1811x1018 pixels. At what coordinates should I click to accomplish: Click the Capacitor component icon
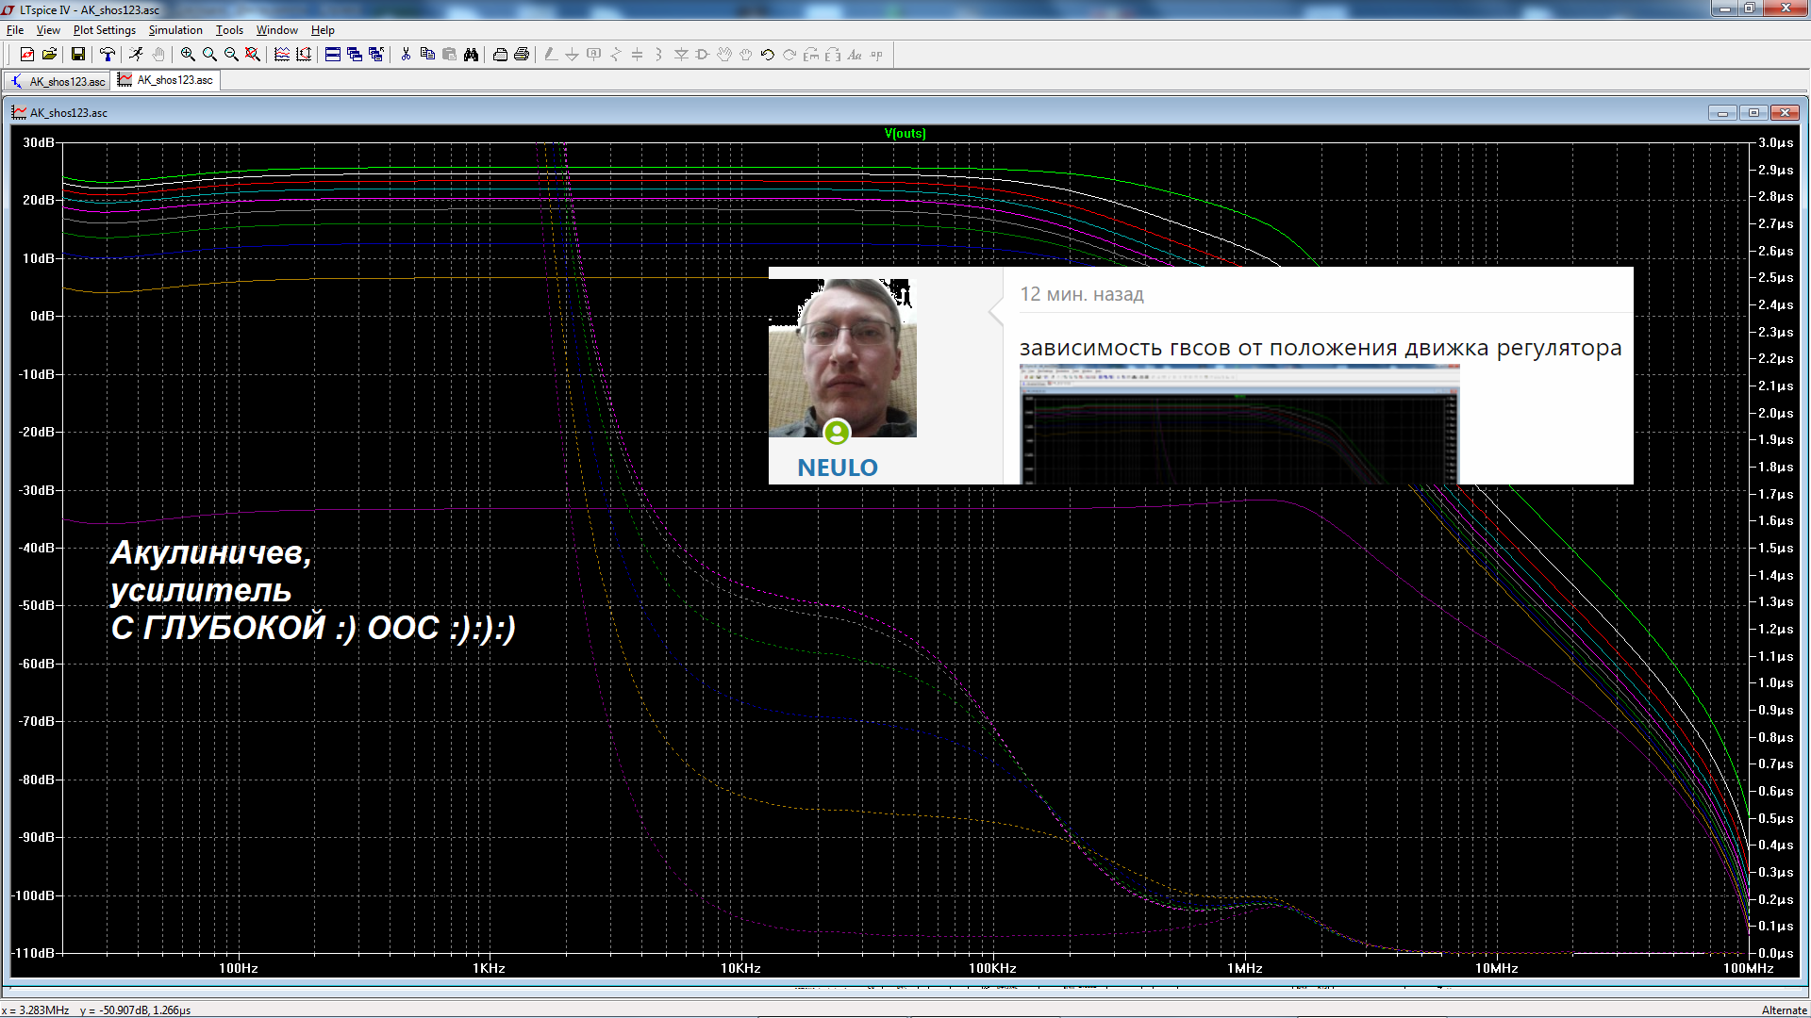click(637, 55)
